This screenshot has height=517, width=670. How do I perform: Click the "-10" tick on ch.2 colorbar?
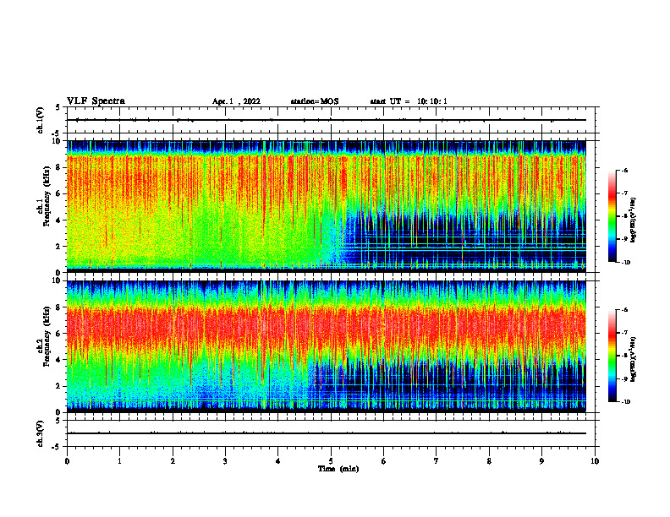[625, 402]
